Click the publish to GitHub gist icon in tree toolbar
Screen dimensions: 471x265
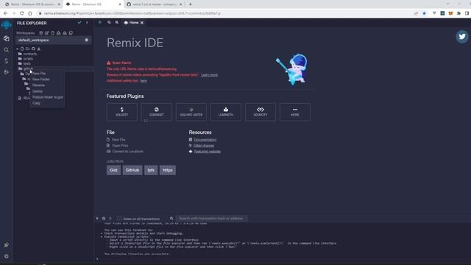[x=33, y=49]
